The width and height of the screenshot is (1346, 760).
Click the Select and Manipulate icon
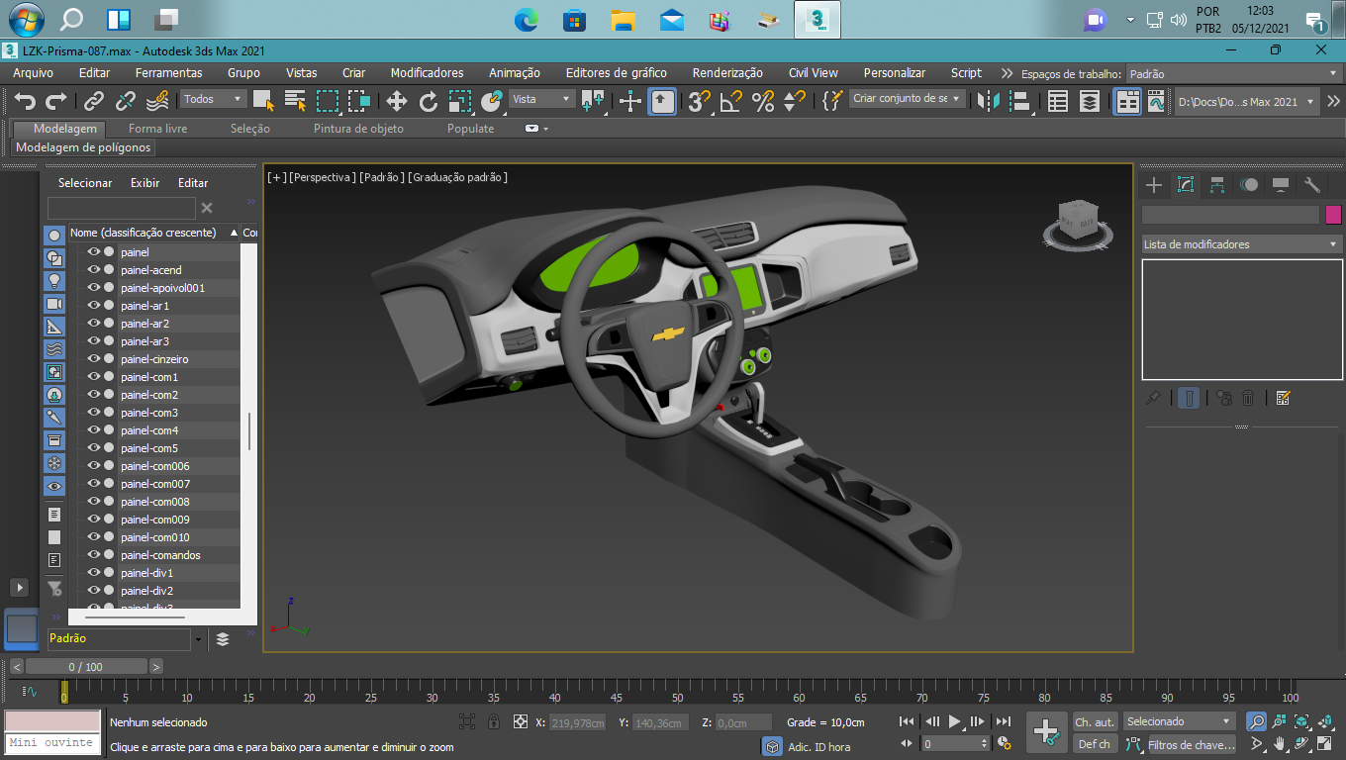(x=630, y=101)
